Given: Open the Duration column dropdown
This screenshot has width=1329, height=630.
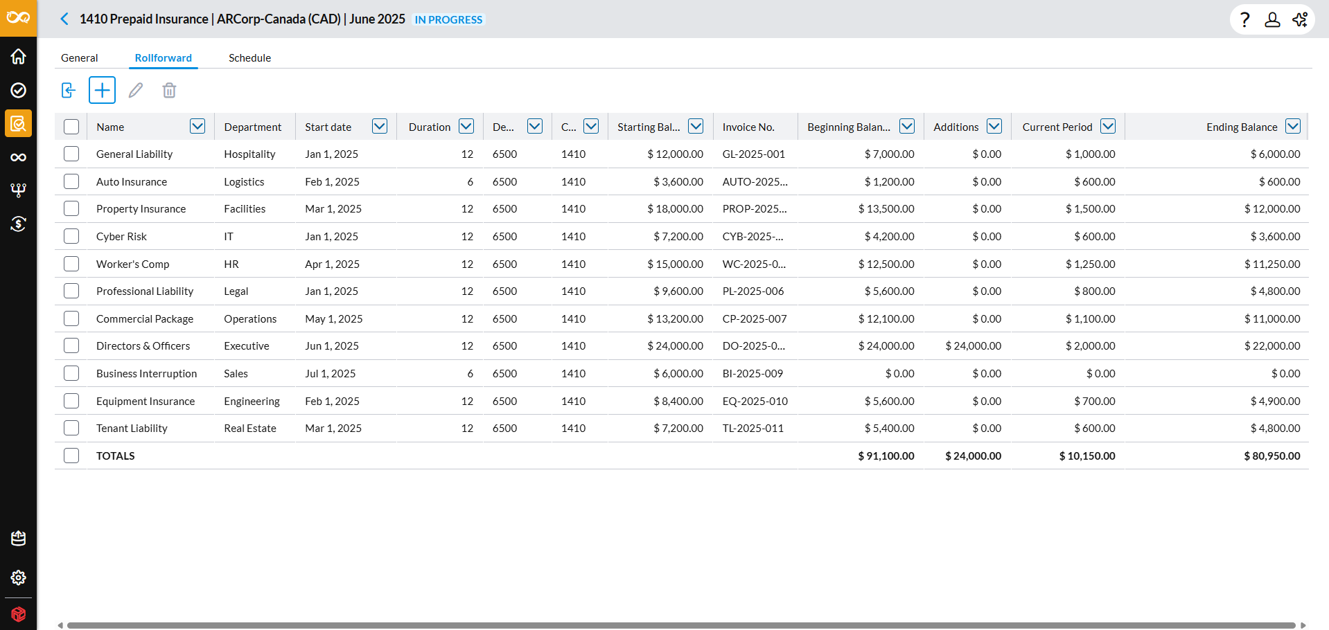Looking at the screenshot, I should click(x=466, y=126).
